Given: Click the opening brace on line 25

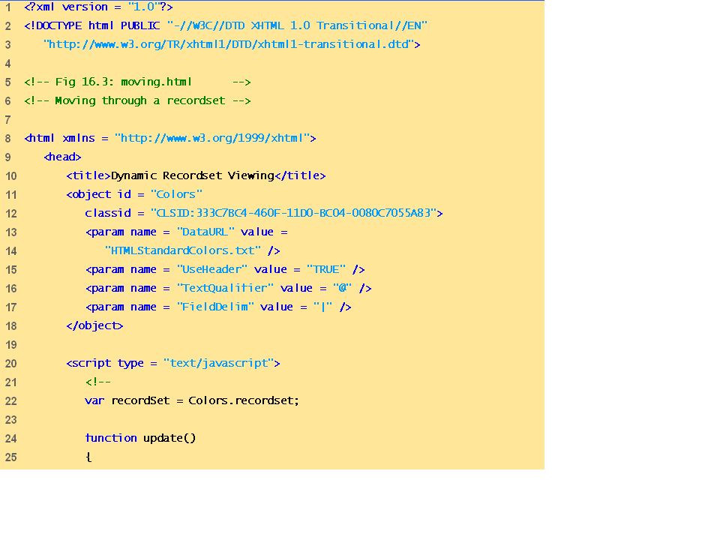Looking at the screenshot, I should [88, 457].
